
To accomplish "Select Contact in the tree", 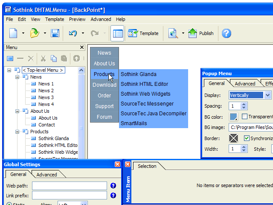I will point(46,125).
